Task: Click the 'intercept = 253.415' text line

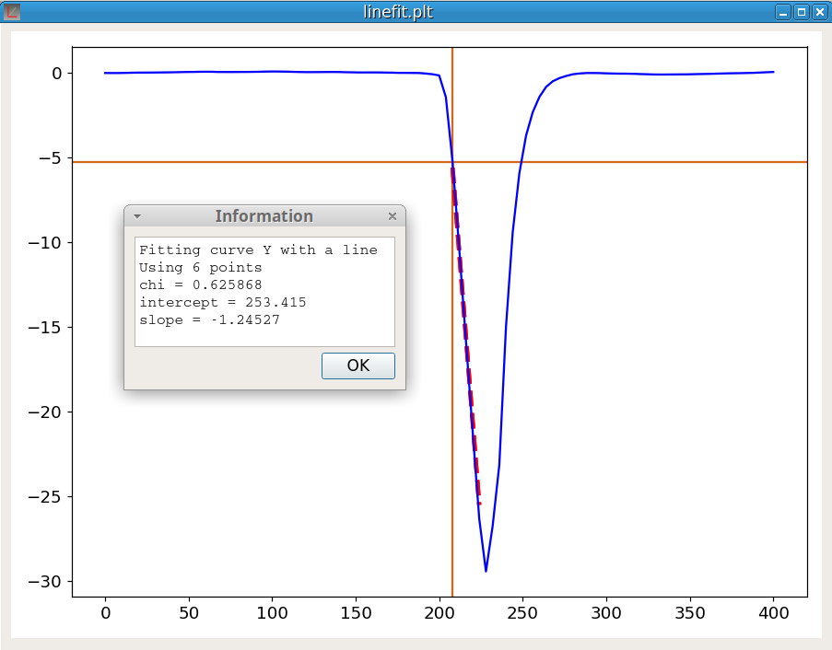Action: pos(223,302)
